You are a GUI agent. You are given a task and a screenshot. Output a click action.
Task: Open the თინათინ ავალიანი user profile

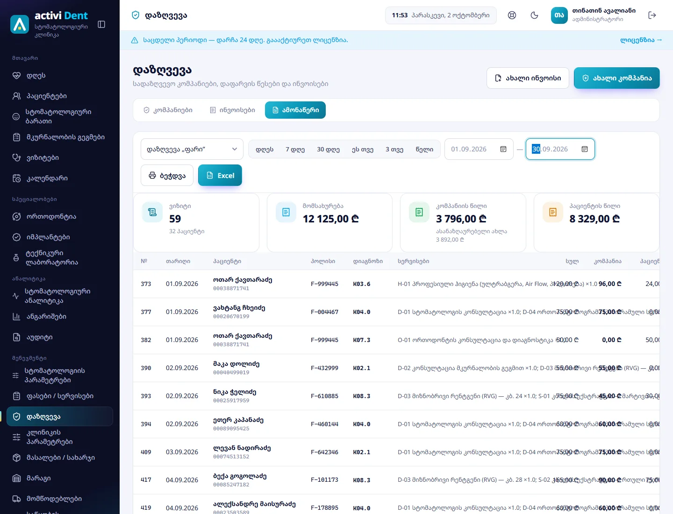594,15
